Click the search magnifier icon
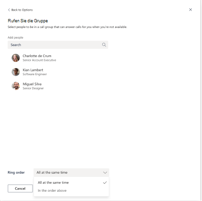This screenshot has width=202, height=201. [104, 45]
